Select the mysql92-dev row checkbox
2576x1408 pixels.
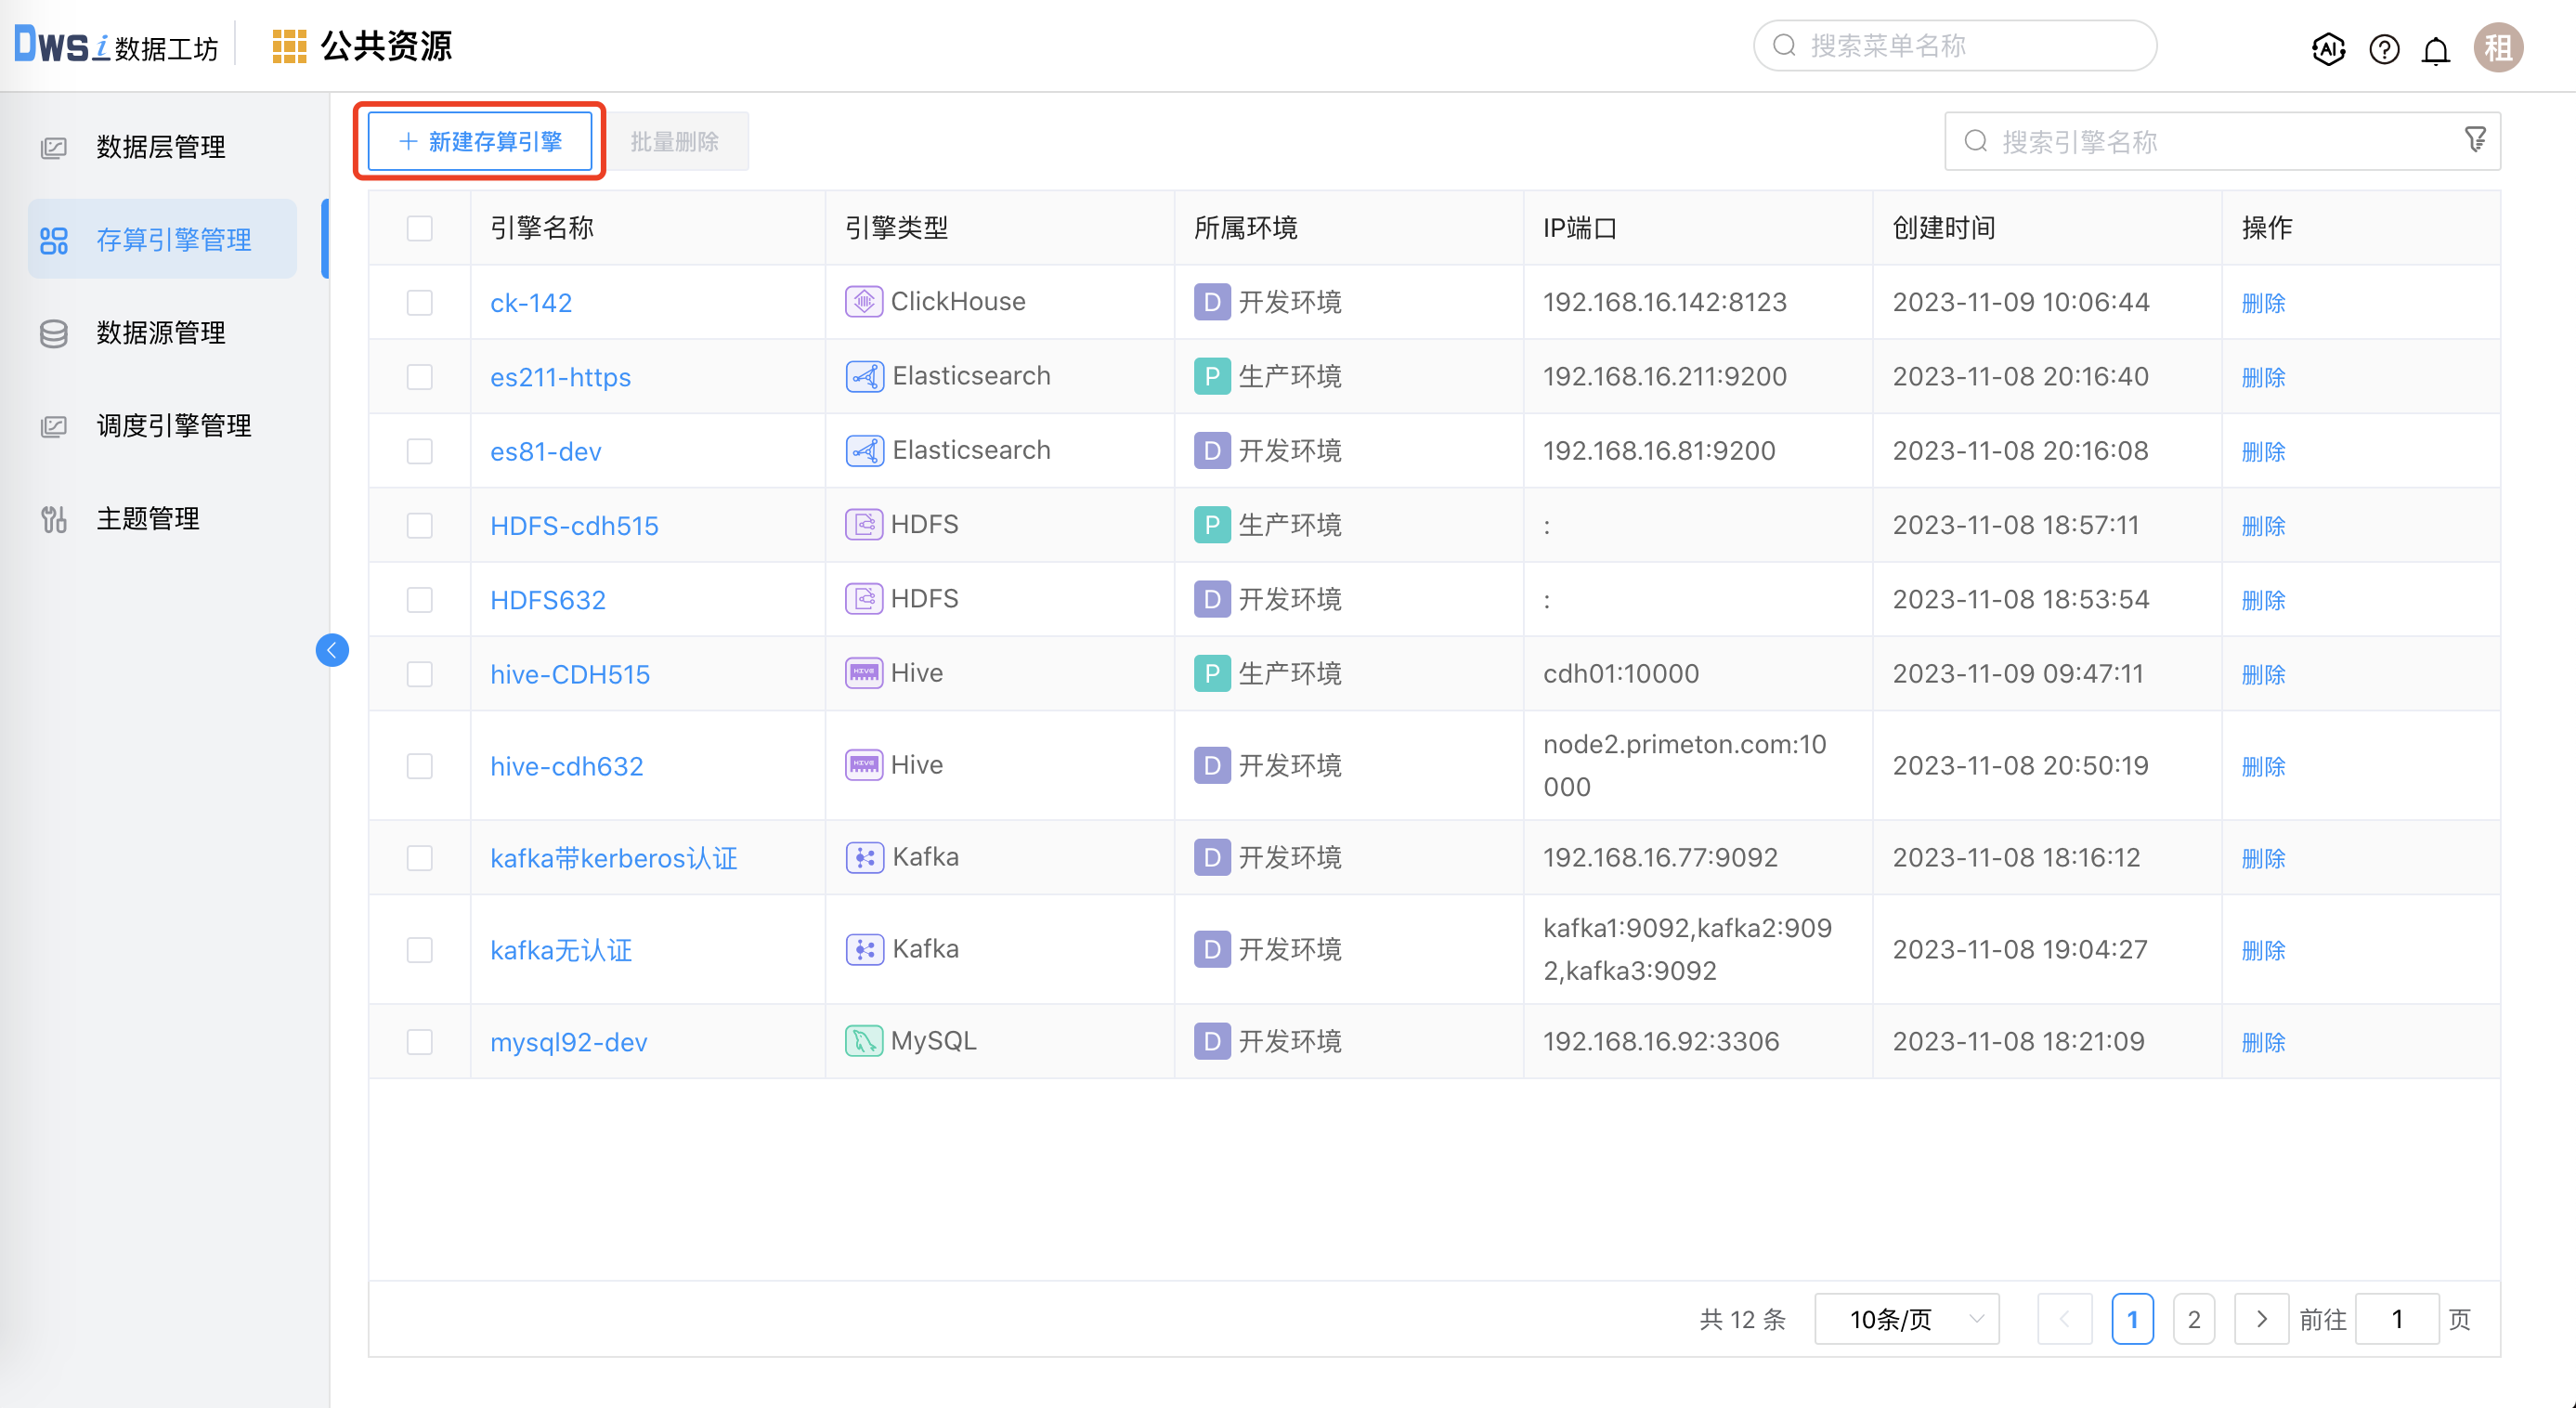[419, 1041]
